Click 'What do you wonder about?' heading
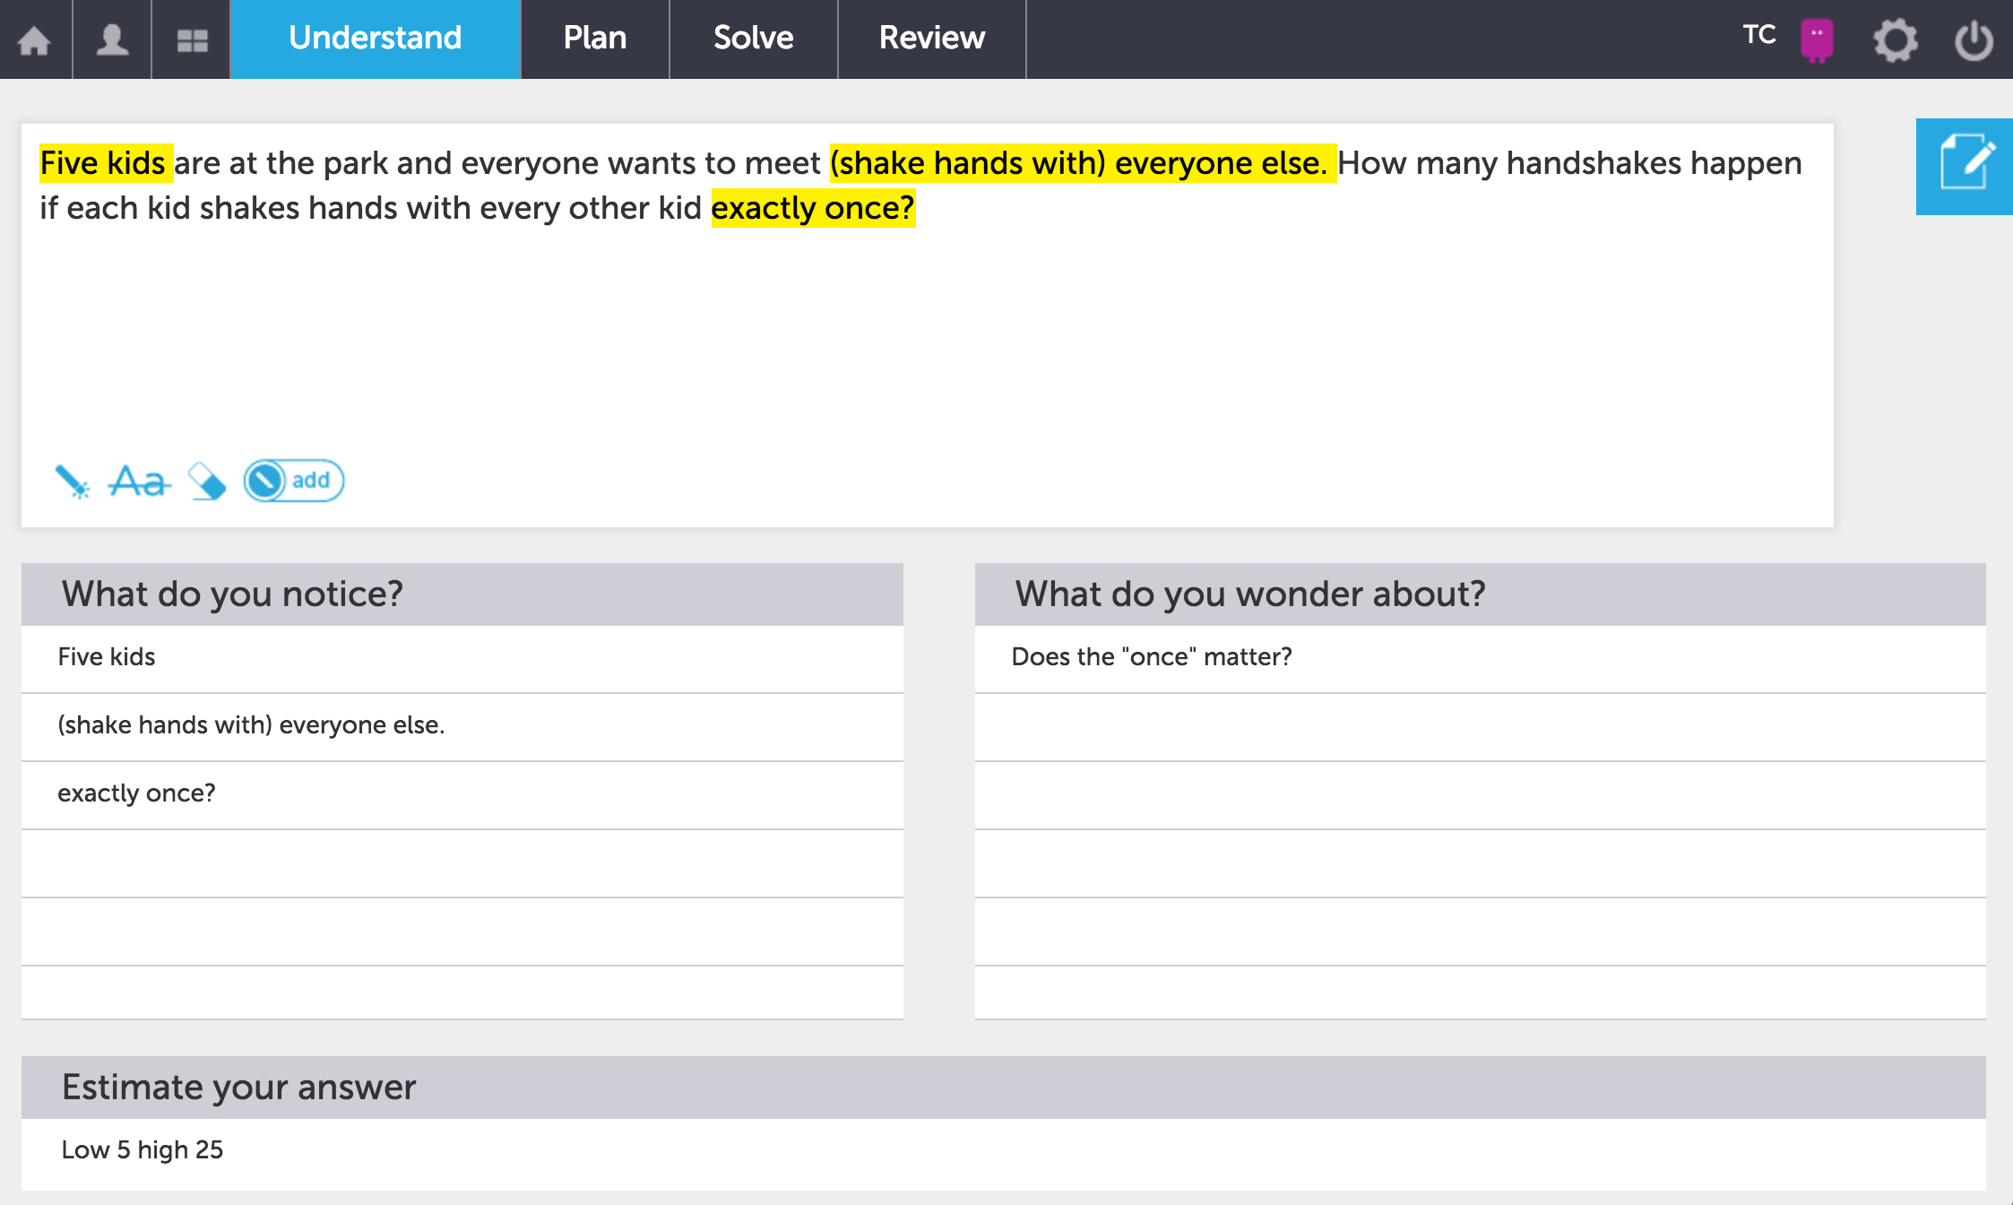2013x1205 pixels. click(x=1250, y=594)
